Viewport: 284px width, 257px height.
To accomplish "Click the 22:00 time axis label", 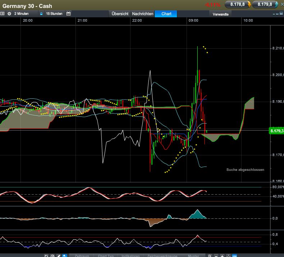I will tap(137, 21).
